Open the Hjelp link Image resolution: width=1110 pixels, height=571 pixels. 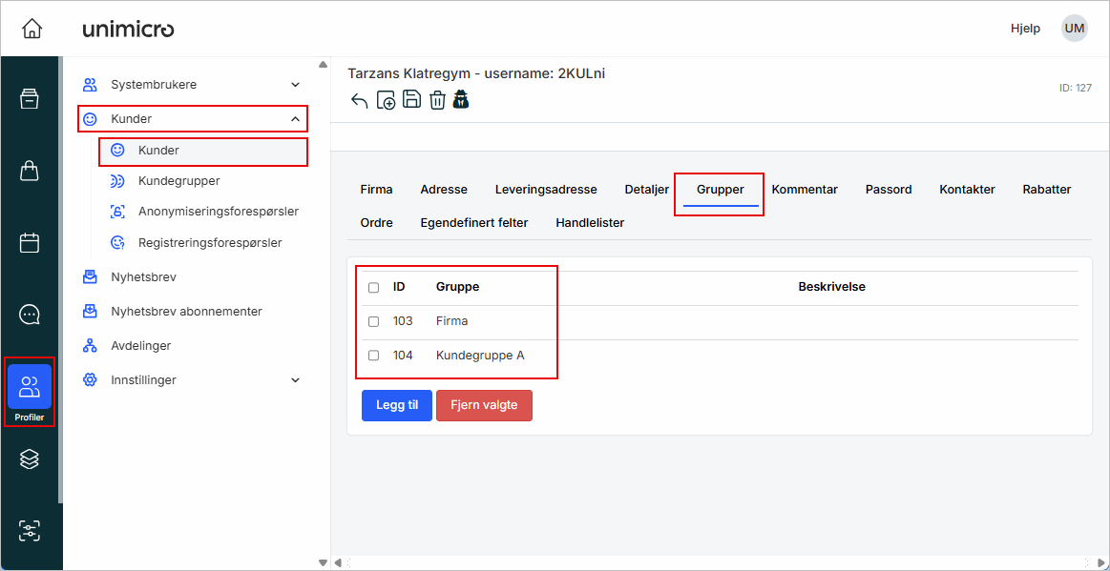[x=1025, y=29]
